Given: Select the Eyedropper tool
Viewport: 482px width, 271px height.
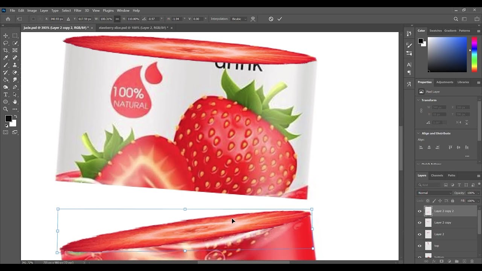Looking at the screenshot, I should 6,58.
